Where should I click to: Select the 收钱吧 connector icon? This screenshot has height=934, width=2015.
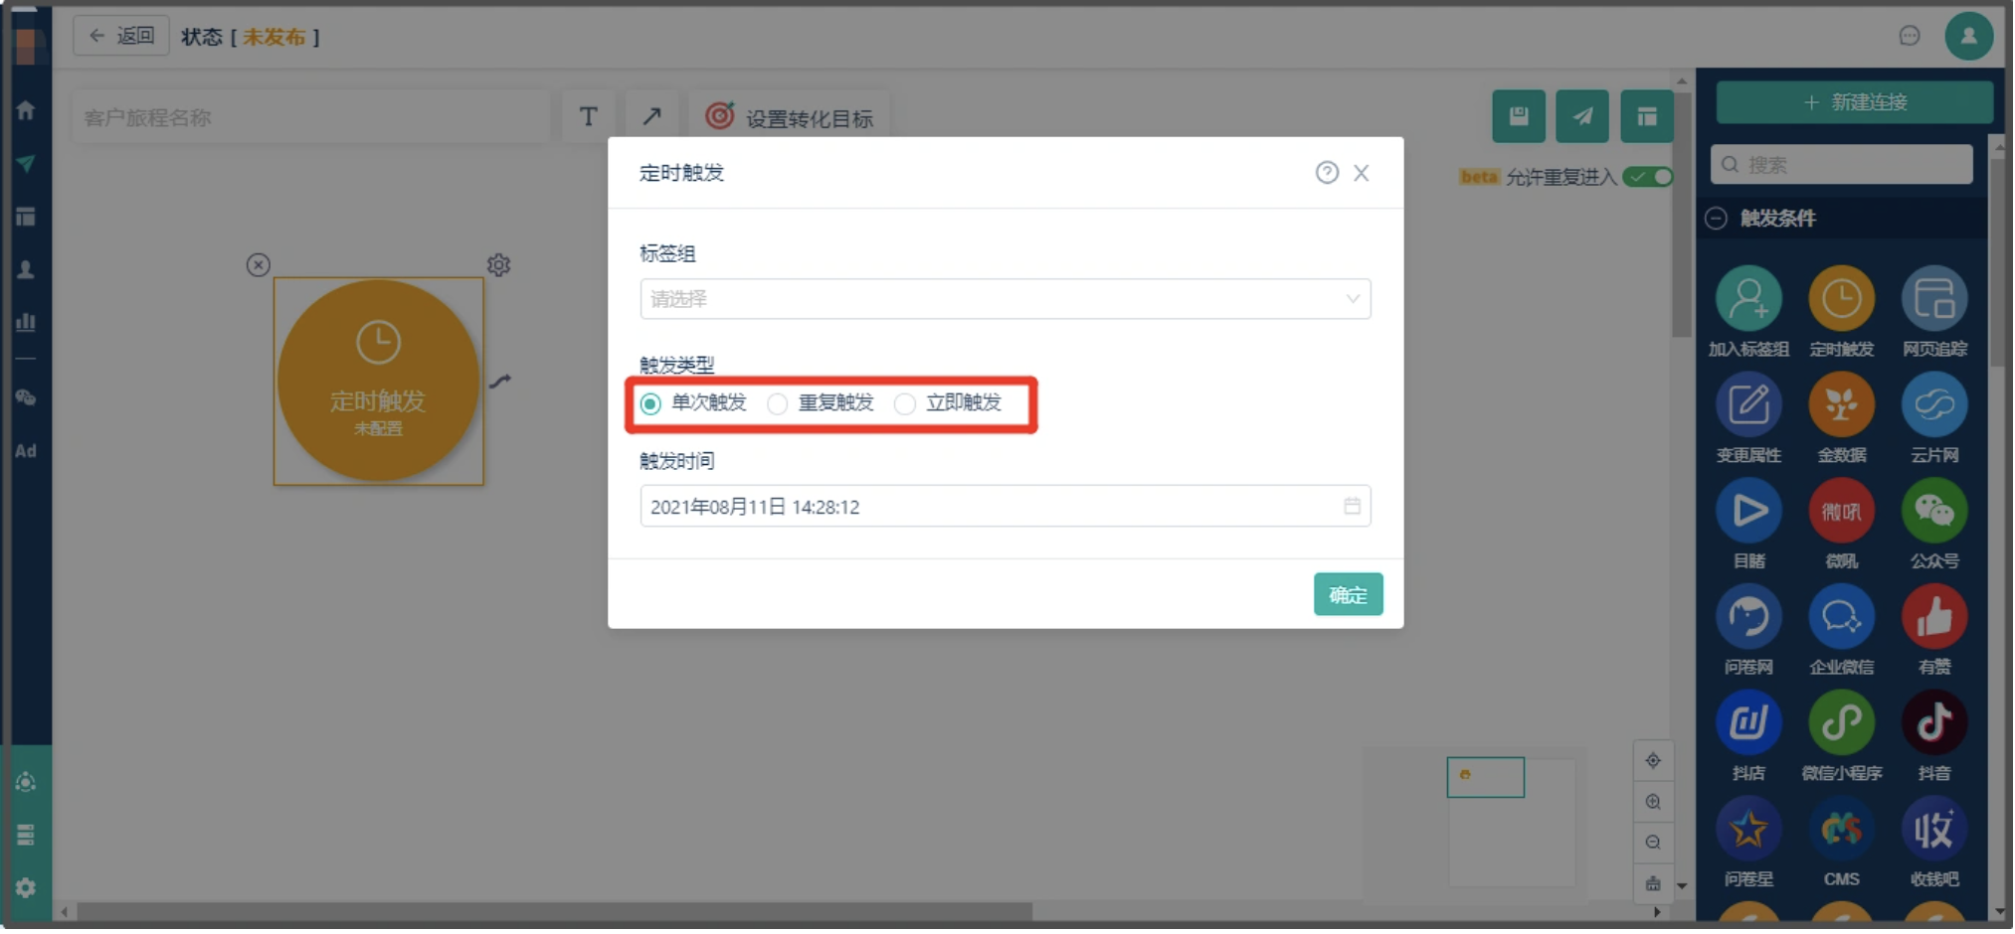(1936, 831)
